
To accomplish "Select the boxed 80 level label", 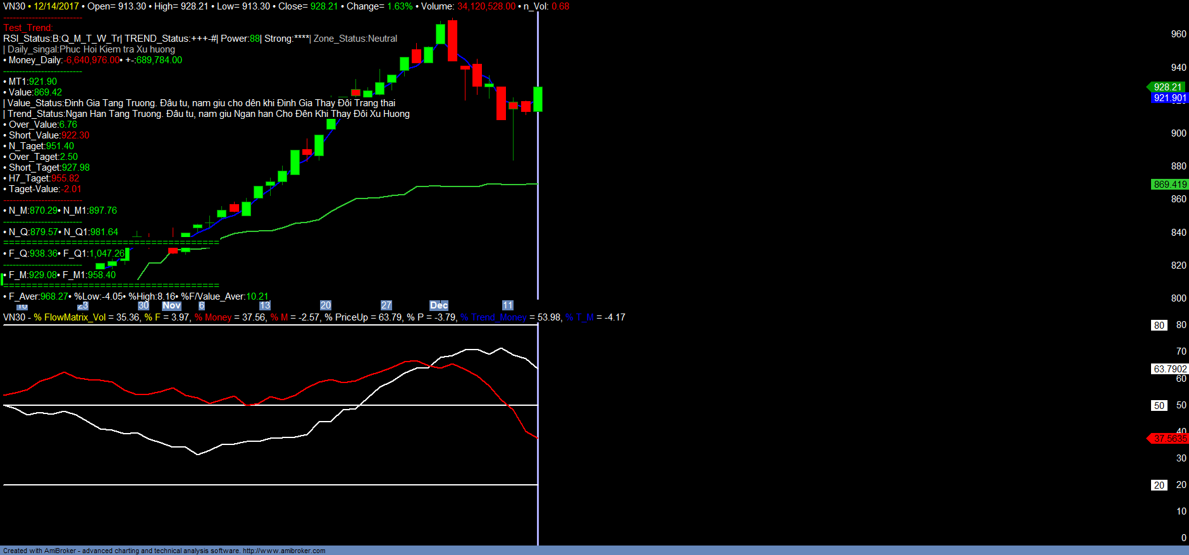I will 1159,326.
